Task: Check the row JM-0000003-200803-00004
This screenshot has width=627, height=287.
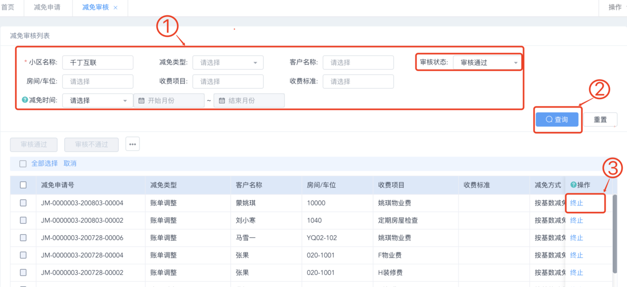Action: click(23, 203)
